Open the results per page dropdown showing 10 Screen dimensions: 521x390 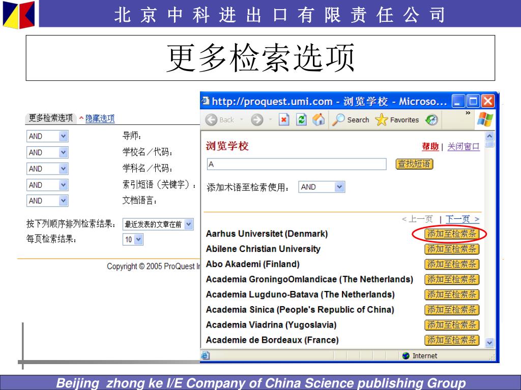click(x=133, y=240)
